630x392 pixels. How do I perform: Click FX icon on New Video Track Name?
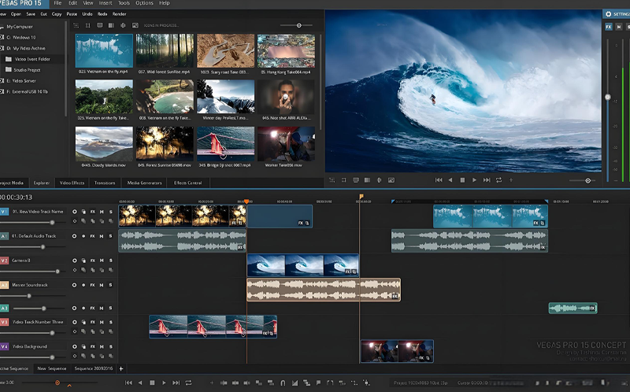[x=92, y=212]
